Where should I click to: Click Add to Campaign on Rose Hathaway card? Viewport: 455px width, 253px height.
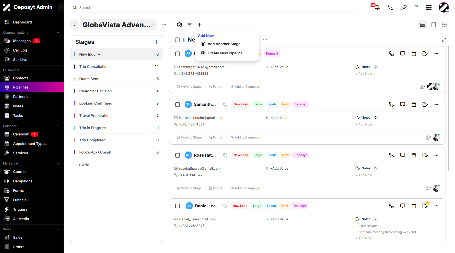pyautogui.click(x=245, y=188)
